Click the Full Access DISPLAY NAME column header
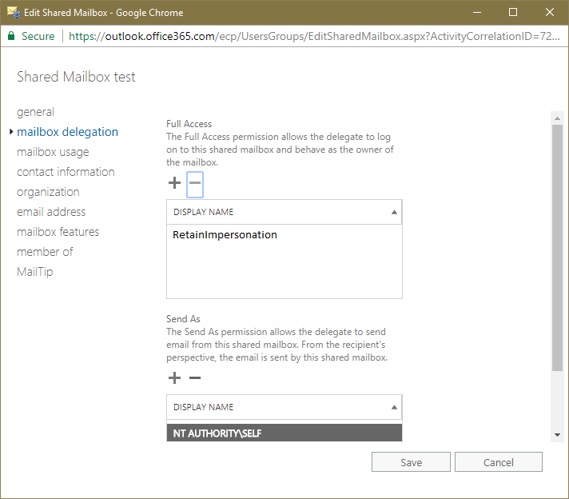 click(284, 212)
